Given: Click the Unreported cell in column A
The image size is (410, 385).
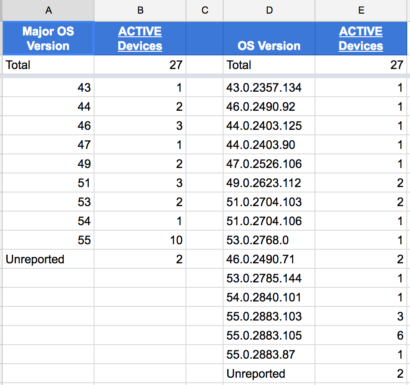Looking at the screenshot, I should [x=48, y=259].
